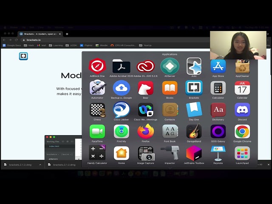
Task: Open Cisco Jabber
Action: tap(121, 110)
